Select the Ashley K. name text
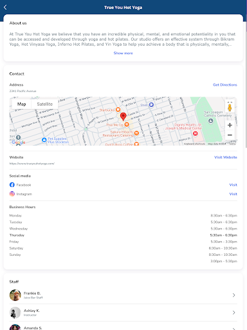247x330 pixels. (x=32, y=311)
